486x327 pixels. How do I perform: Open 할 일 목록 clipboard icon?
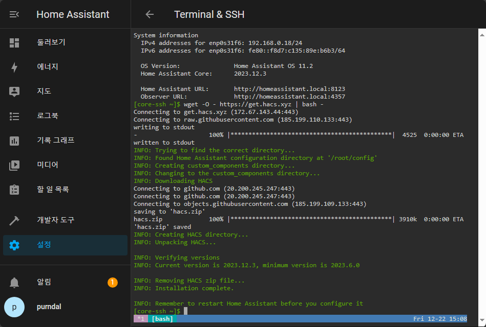tap(14, 190)
